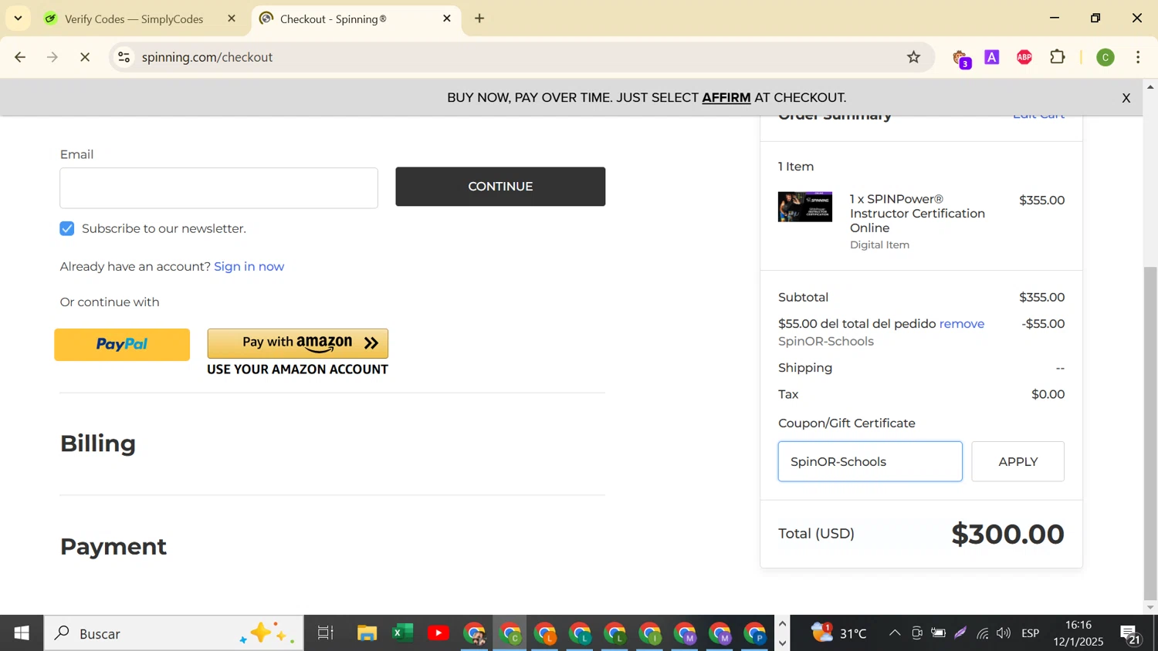Open the Adblock Plus extension
The width and height of the screenshot is (1158, 651).
[1024, 57]
